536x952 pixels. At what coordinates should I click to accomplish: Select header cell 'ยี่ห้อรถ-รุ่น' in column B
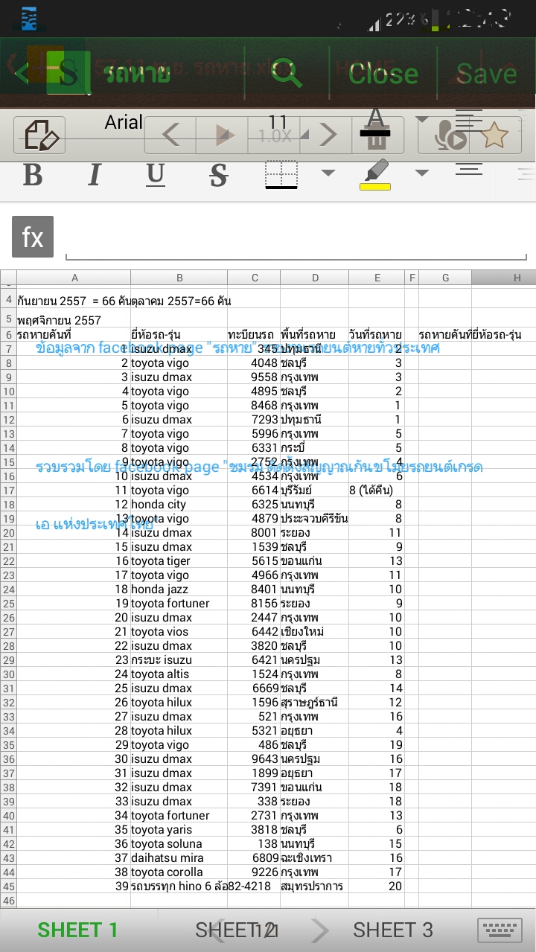point(179,335)
